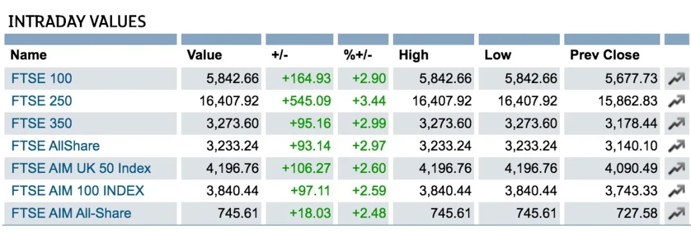Open the FTSE 250 chart icon
691x233 pixels.
(676, 101)
